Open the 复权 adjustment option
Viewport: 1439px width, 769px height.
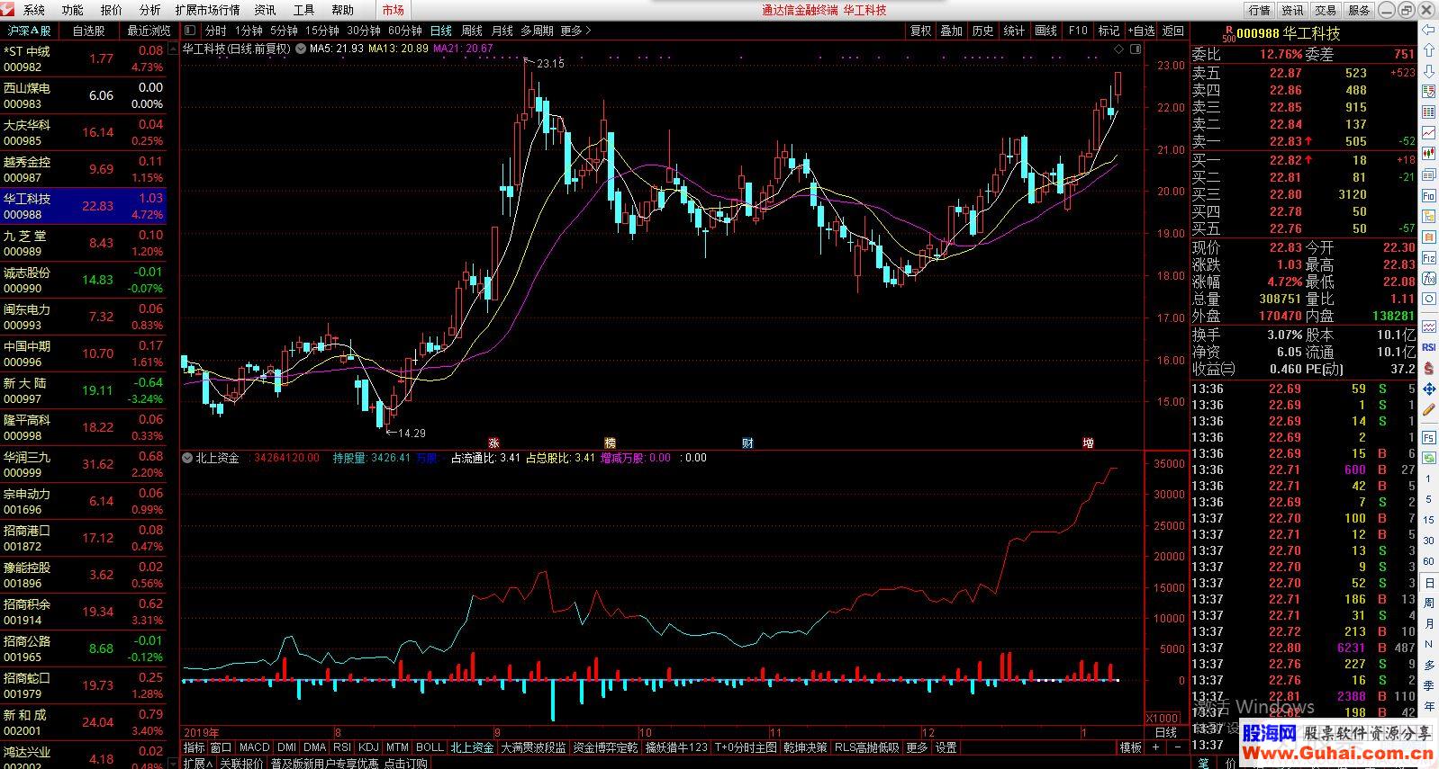(920, 31)
